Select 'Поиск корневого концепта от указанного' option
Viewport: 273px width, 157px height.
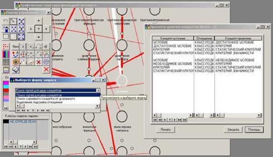pos(58,99)
